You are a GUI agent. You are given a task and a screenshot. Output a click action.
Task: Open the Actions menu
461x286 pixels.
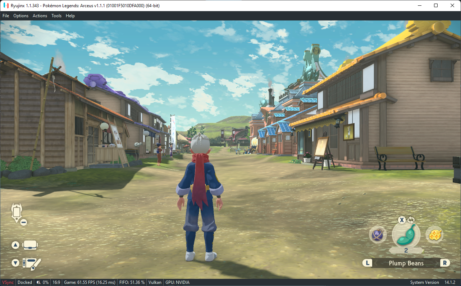point(40,16)
